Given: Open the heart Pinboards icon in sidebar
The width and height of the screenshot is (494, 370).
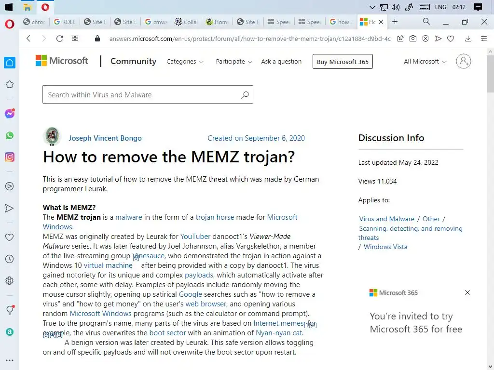Looking at the screenshot, I should point(10,237).
